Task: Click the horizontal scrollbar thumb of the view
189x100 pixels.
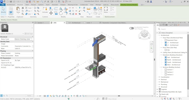Action: tap(119, 96)
